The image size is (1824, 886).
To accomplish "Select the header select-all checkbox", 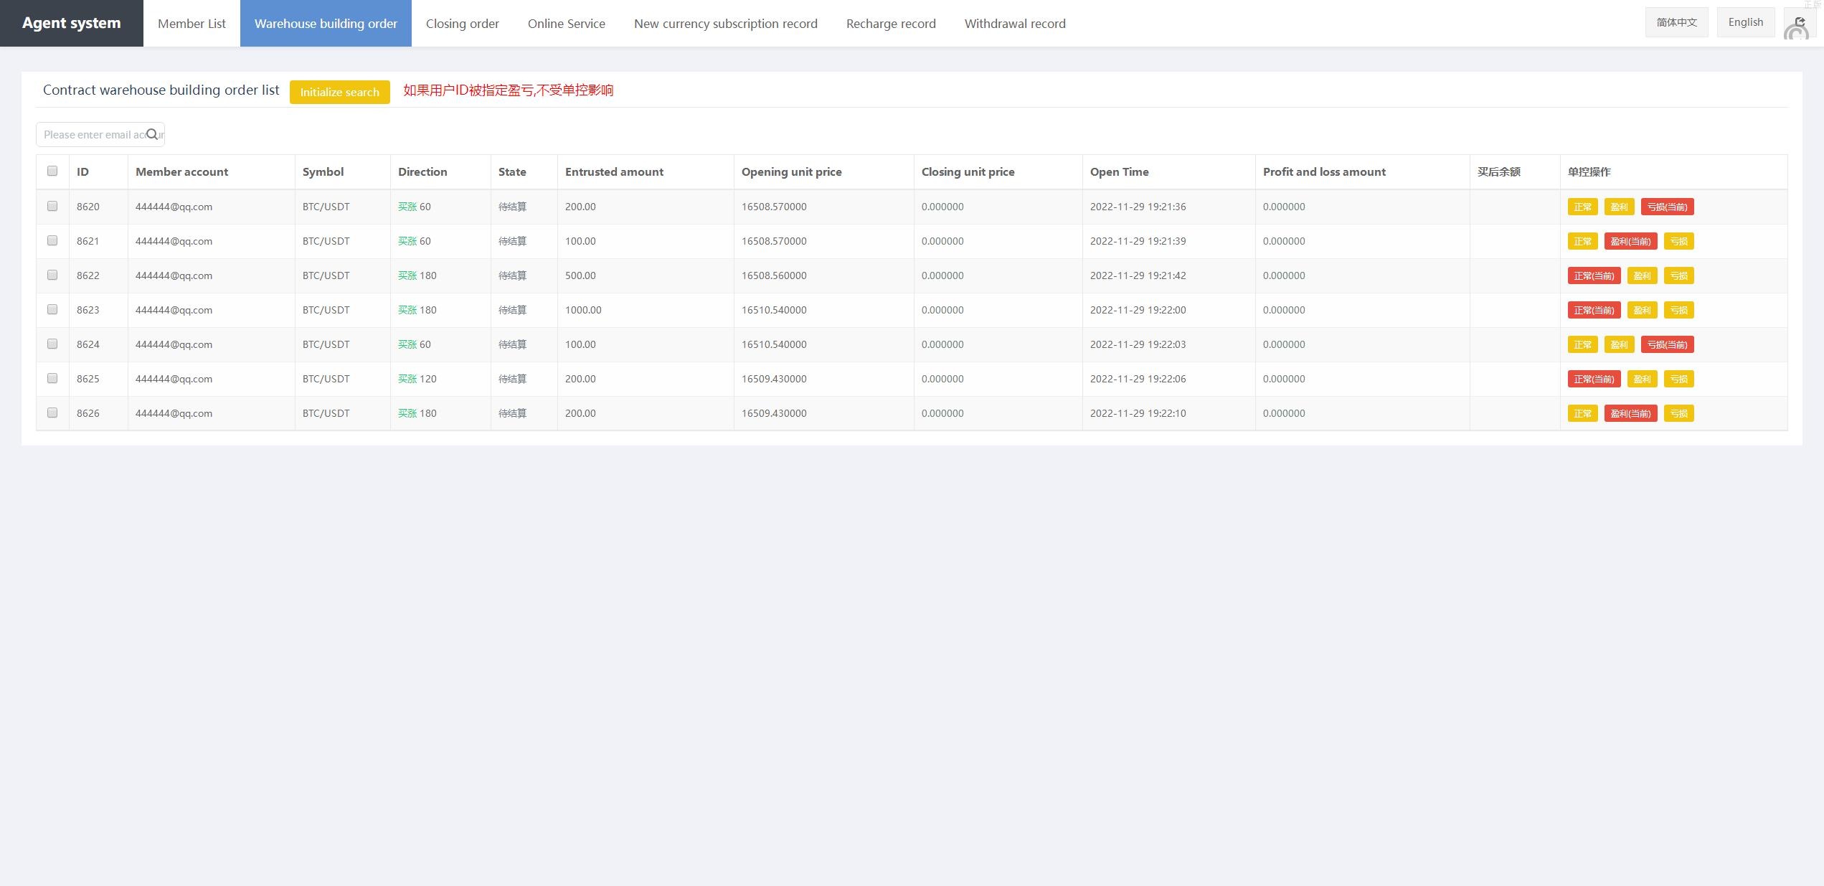I will click(x=52, y=171).
